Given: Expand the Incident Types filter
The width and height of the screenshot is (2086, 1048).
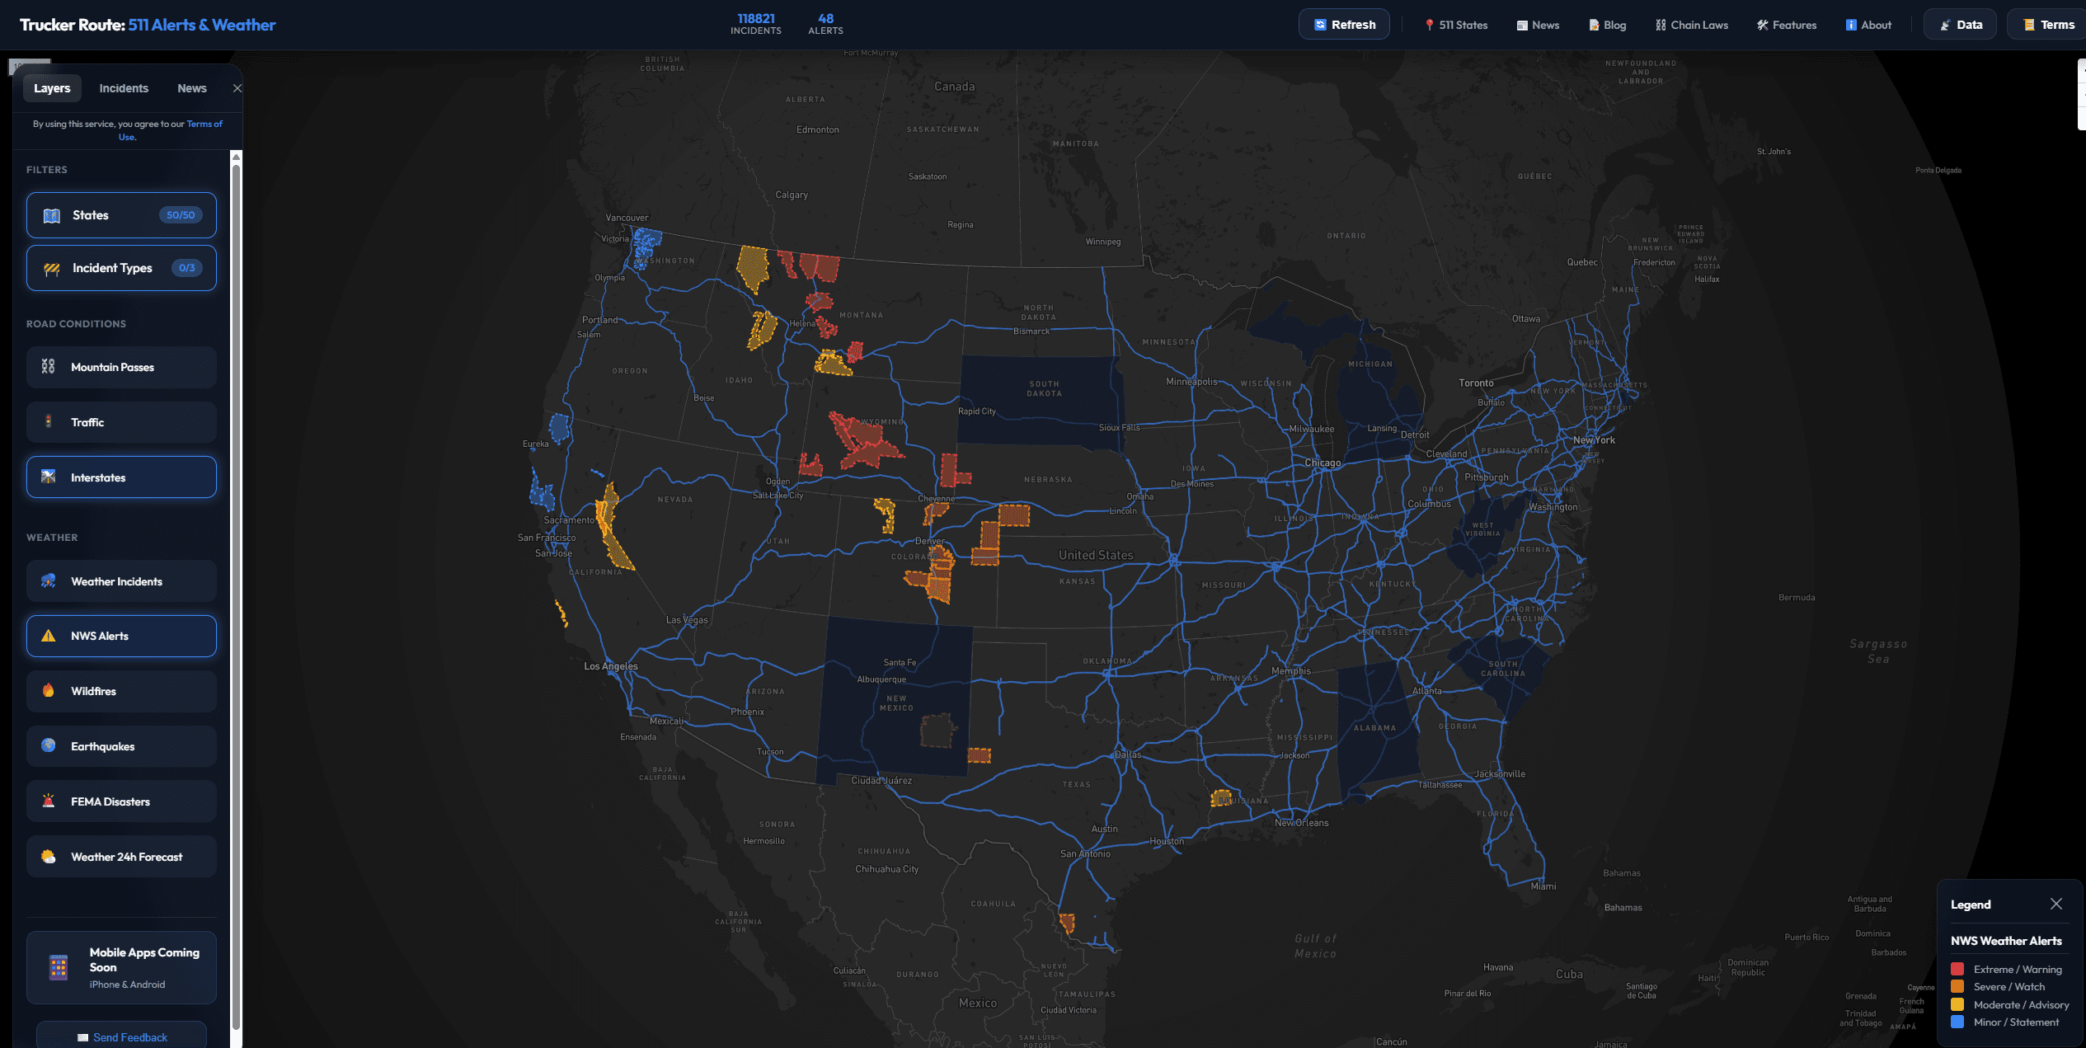Looking at the screenshot, I should point(120,268).
